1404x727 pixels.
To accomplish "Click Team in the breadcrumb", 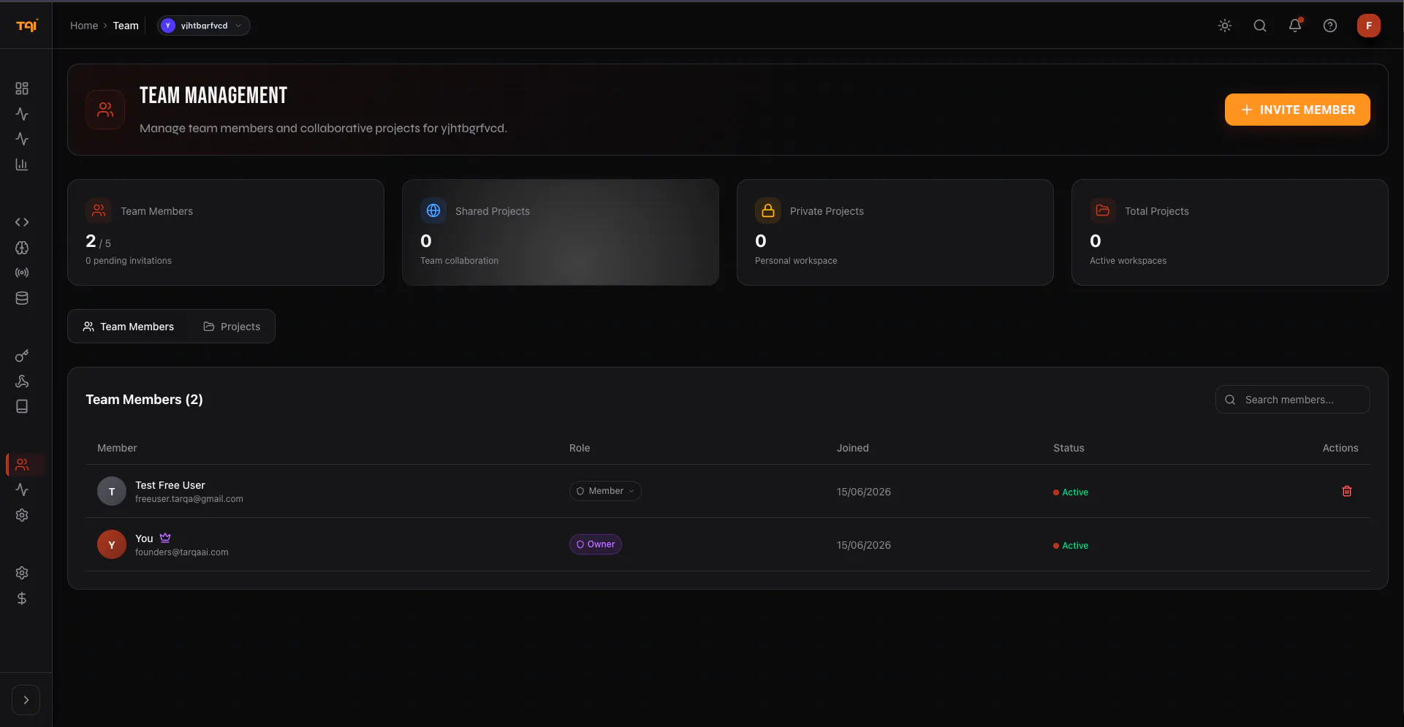I will (x=126, y=26).
